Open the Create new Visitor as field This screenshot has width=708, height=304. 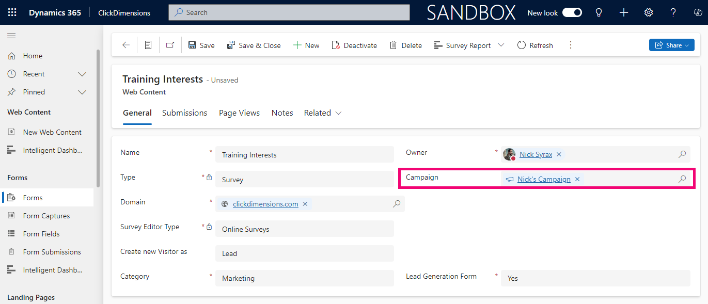[x=305, y=253]
